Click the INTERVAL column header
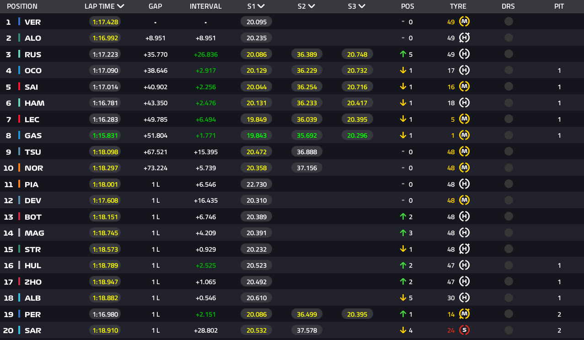Viewport: 584px width, 340px height. (205, 6)
